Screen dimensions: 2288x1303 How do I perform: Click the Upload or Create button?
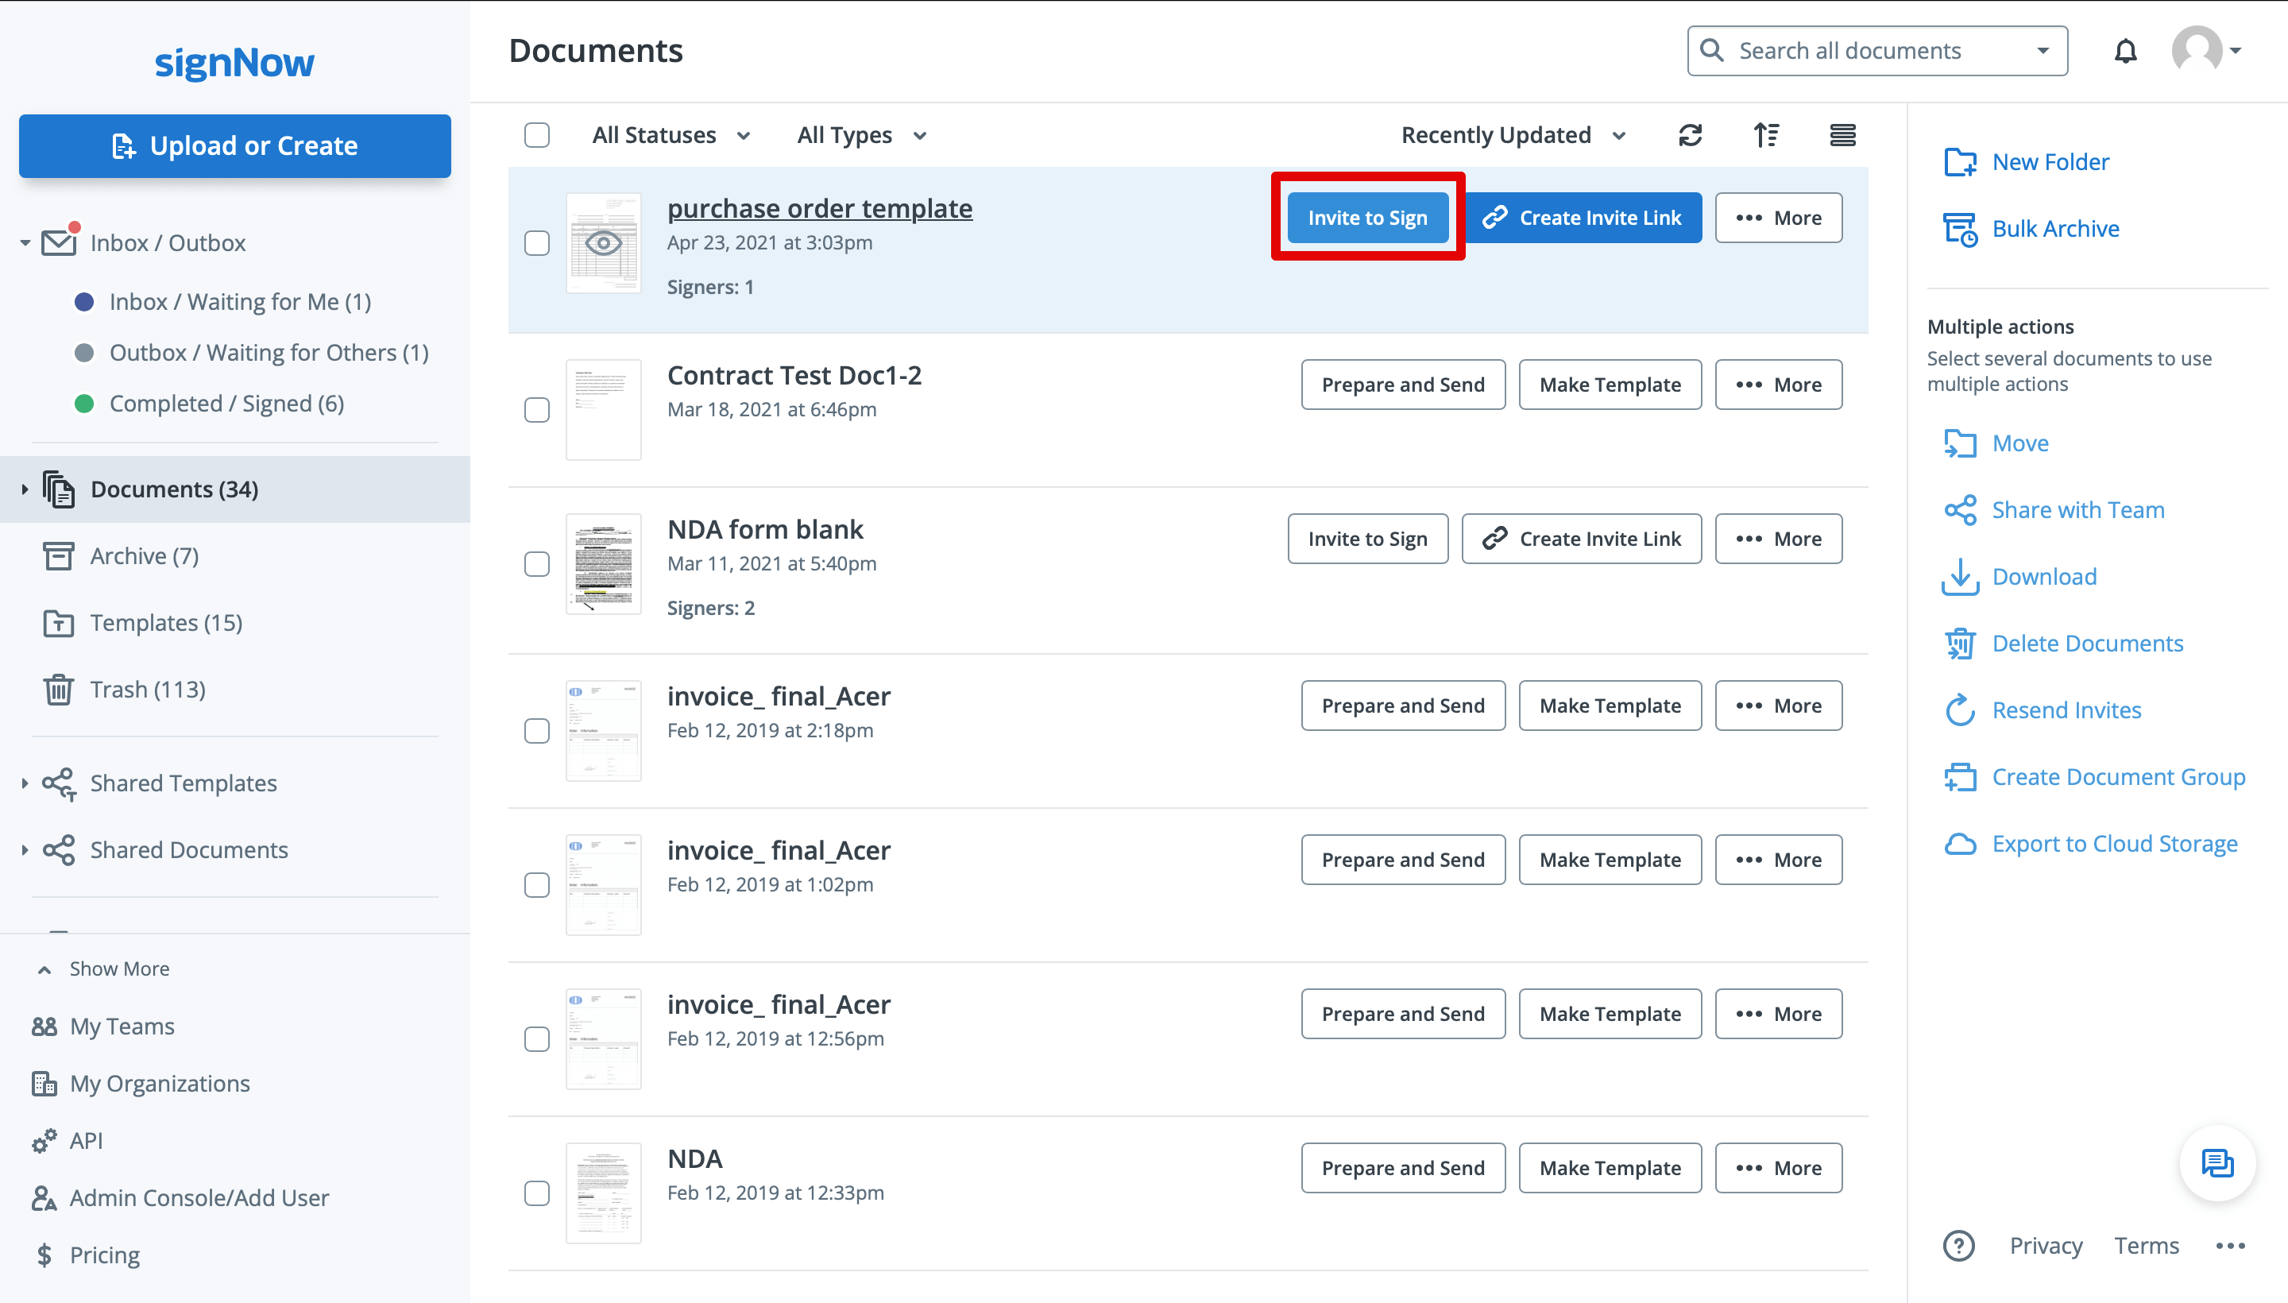click(x=236, y=145)
